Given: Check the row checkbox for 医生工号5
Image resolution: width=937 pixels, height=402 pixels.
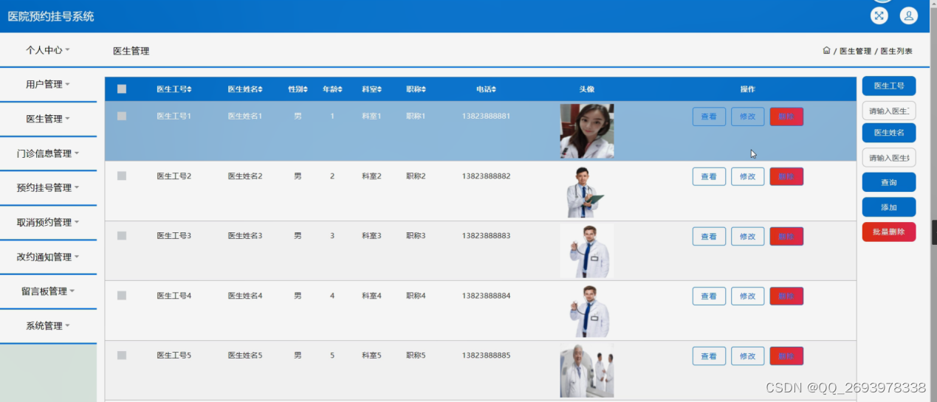Looking at the screenshot, I should click(x=122, y=355).
